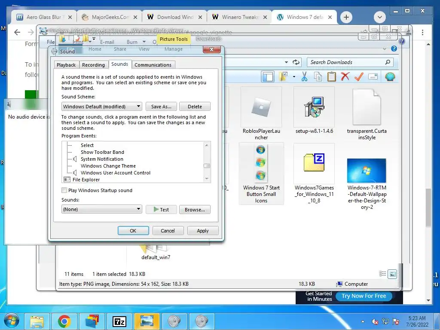Select System Notification program event
This screenshot has width=440, height=330.
click(x=102, y=159)
